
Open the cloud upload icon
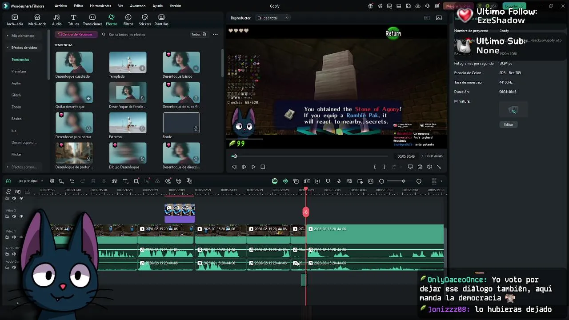click(418, 6)
